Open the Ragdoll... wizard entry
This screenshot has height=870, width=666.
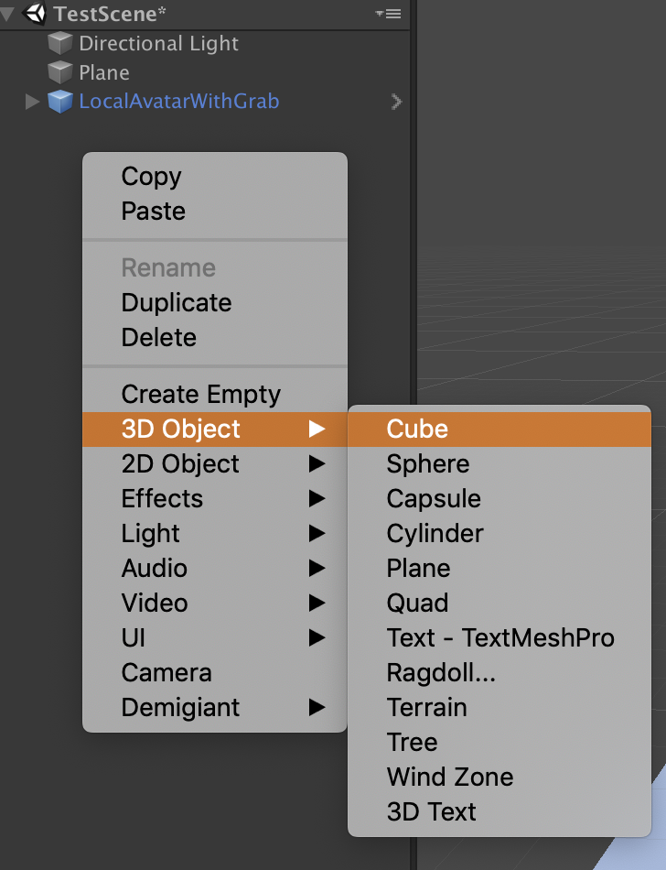[499, 672]
